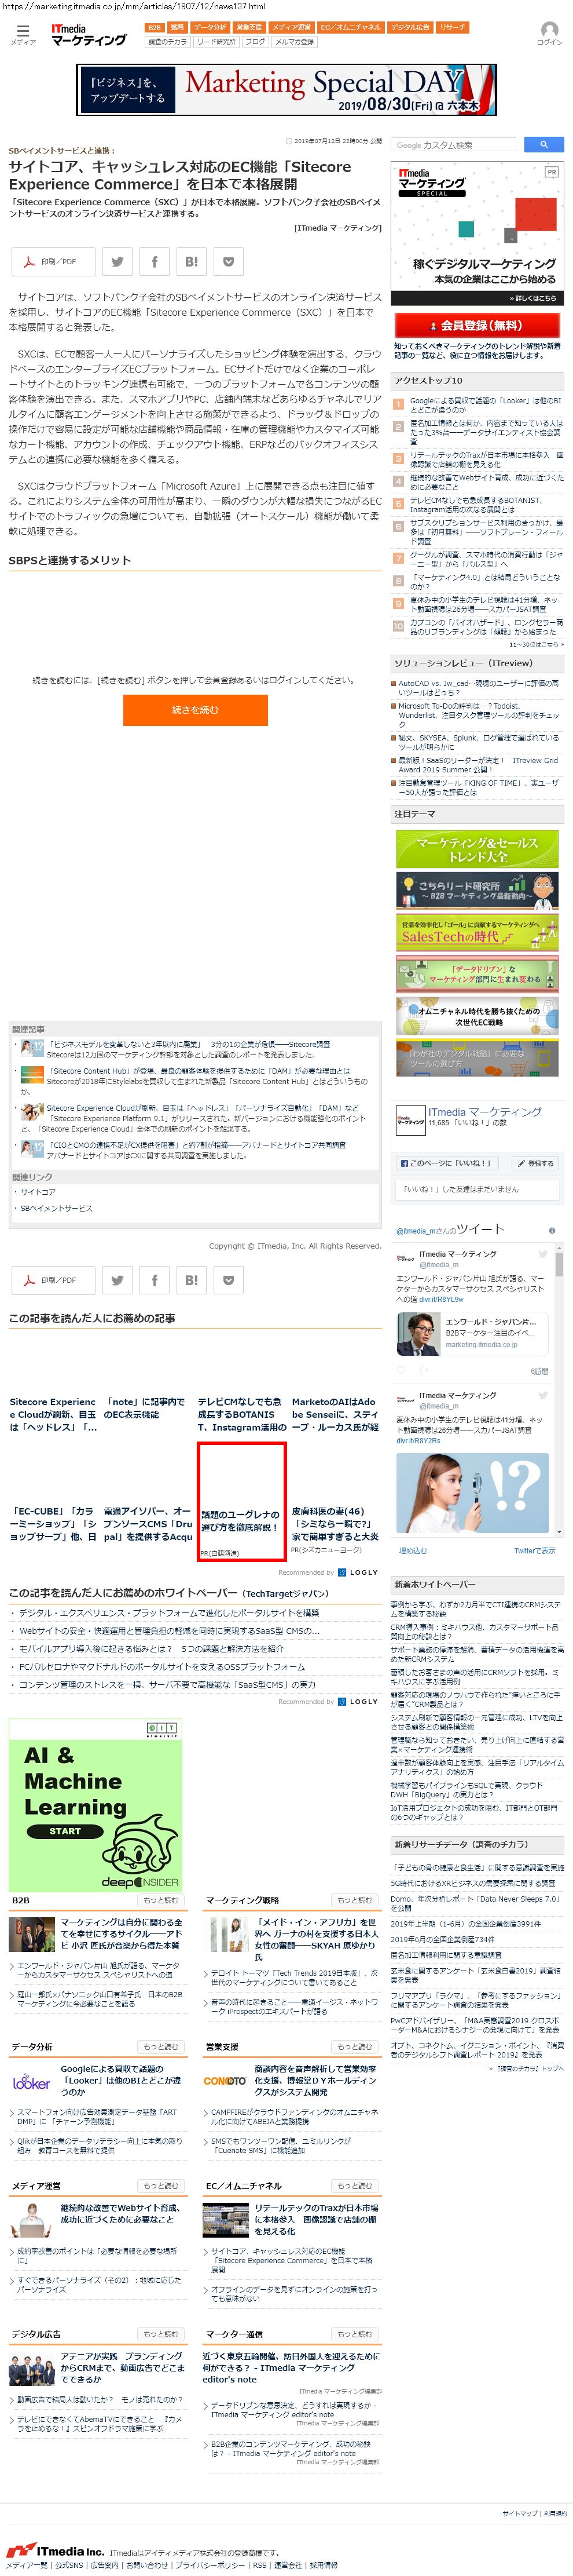Open the 営業支援 navigation tab

point(249,28)
